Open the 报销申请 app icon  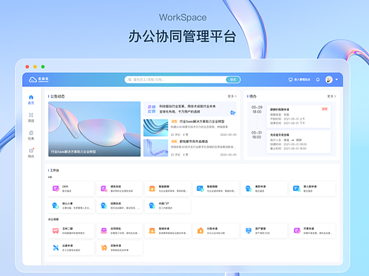152,231
